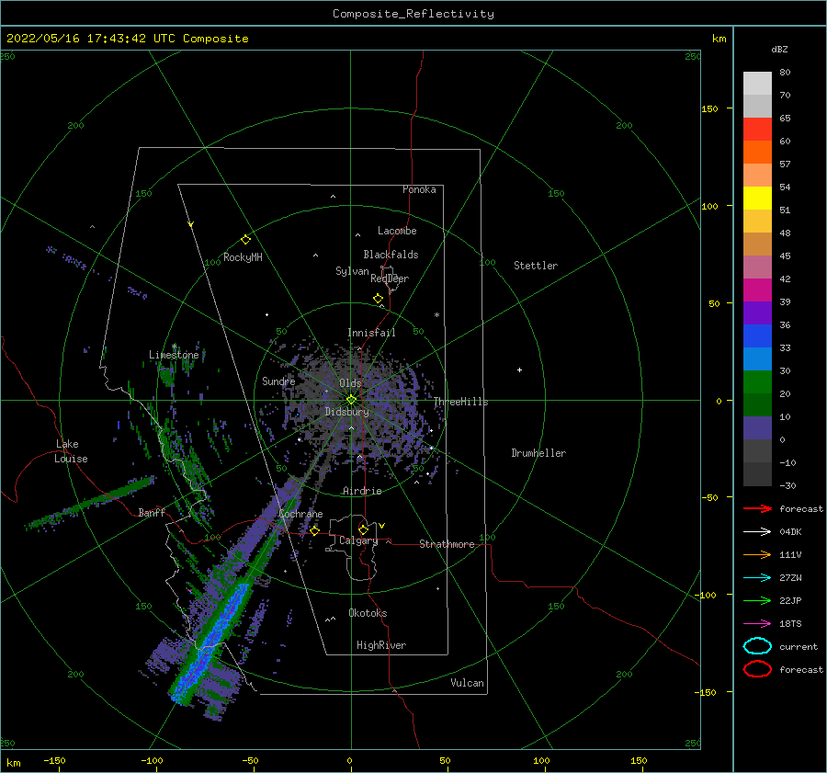Click the RedDeer city label
The height and width of the screenshot is (773, 827).
click(x=390, y=279)
